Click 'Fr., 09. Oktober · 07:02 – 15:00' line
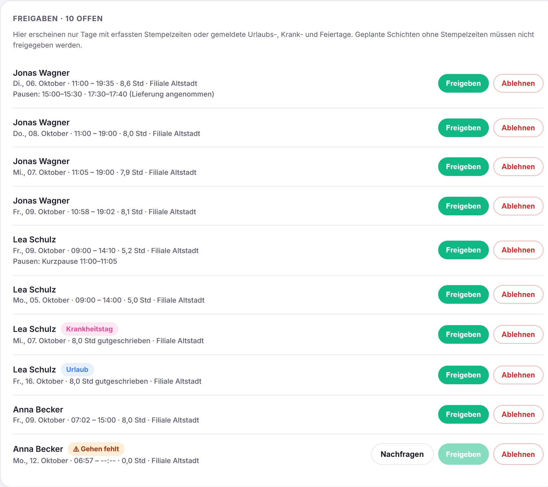The height and width of the screenshot is (487, 548). (x=106, y=420)
